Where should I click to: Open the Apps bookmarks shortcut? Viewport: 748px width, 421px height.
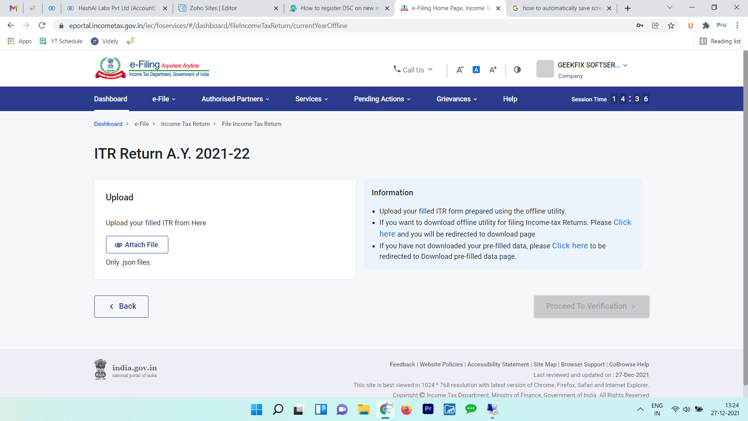(x=19, y=41)
